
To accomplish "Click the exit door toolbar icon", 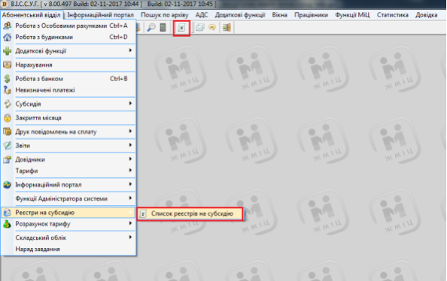I will 227,28.
